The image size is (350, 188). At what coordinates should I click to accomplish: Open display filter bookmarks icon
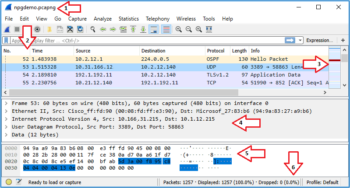[x=6, y=40]
